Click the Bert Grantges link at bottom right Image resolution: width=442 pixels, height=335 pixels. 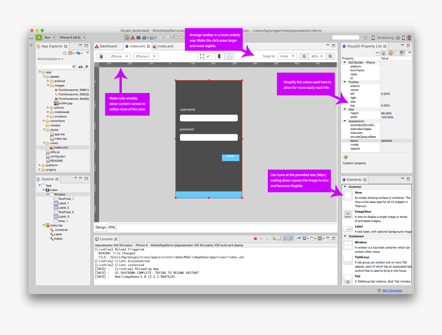point(392,290)
